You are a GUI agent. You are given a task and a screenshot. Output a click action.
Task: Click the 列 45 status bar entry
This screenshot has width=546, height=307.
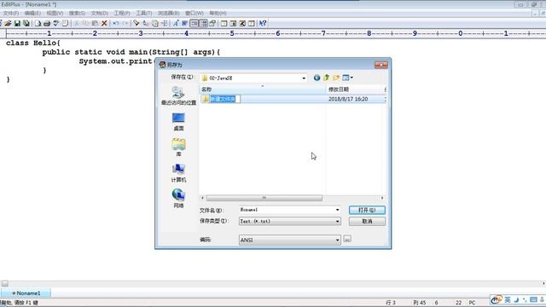pos(419,303)
